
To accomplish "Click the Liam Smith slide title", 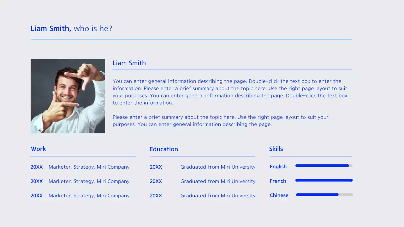I will tap(71, 28).
